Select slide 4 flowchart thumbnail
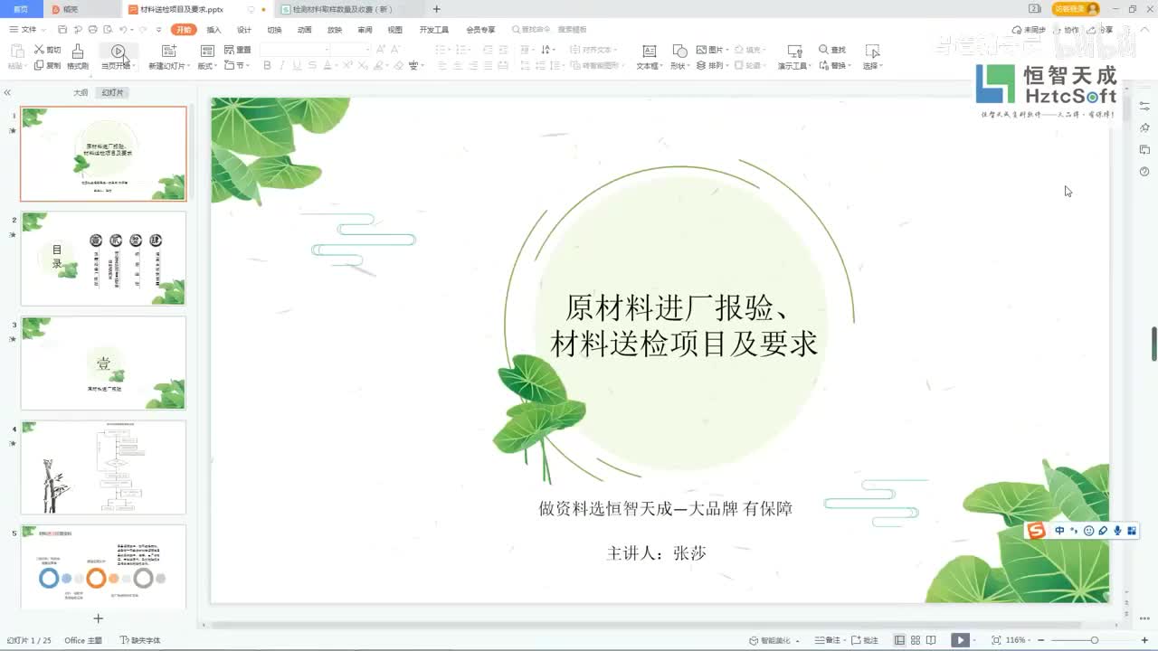This screenshot has width=1158, height=651. [103, 467]
